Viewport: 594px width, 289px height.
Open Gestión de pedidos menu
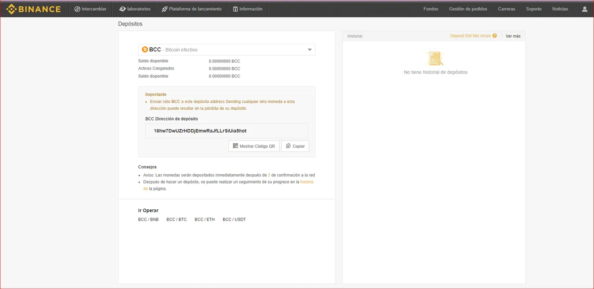(468, 9)
